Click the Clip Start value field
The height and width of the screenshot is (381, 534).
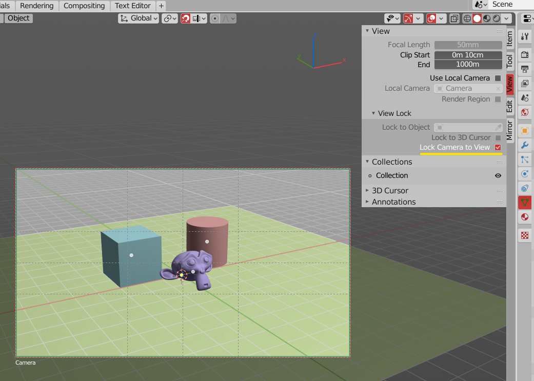tap(468, 55)
